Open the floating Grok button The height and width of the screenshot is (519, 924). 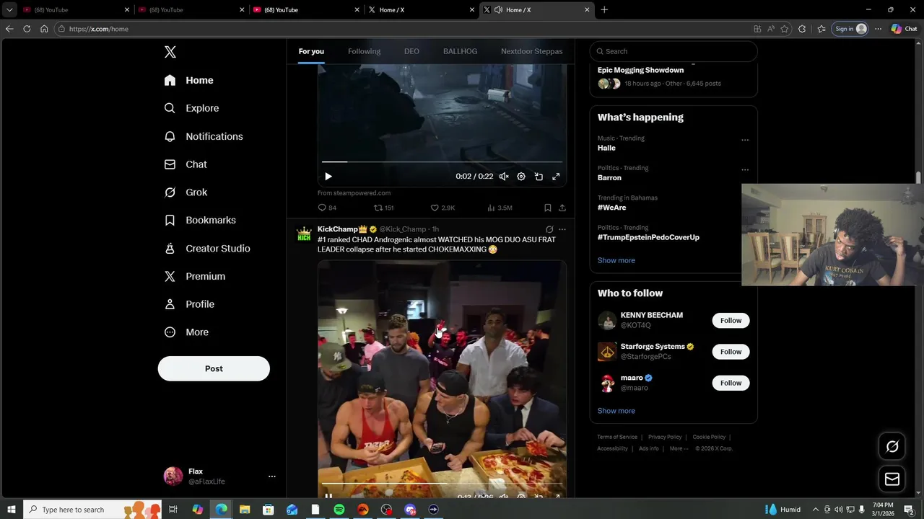[x=892, y=446]
